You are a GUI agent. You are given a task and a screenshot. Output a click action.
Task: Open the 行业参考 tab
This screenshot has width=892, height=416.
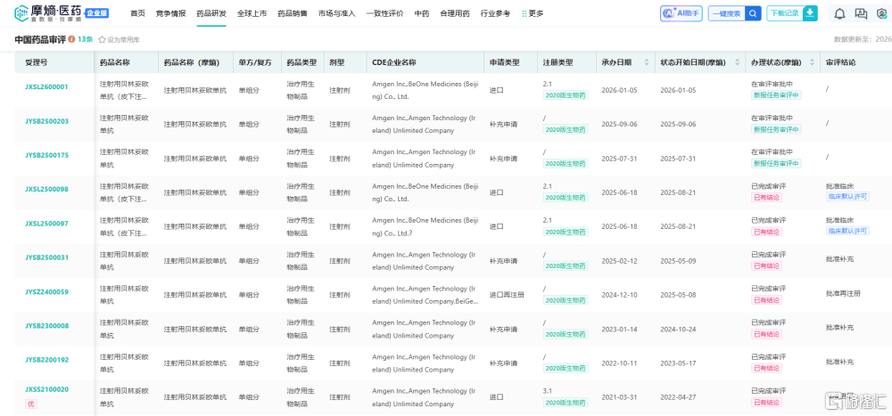click(495, 13)
